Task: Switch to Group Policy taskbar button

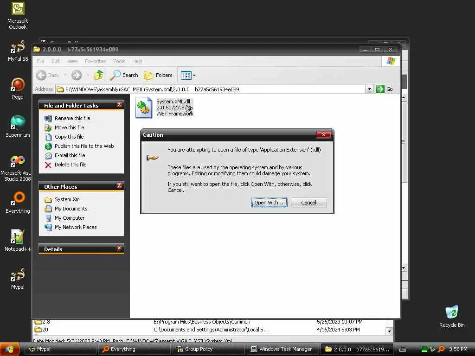Action: (208, 349)
